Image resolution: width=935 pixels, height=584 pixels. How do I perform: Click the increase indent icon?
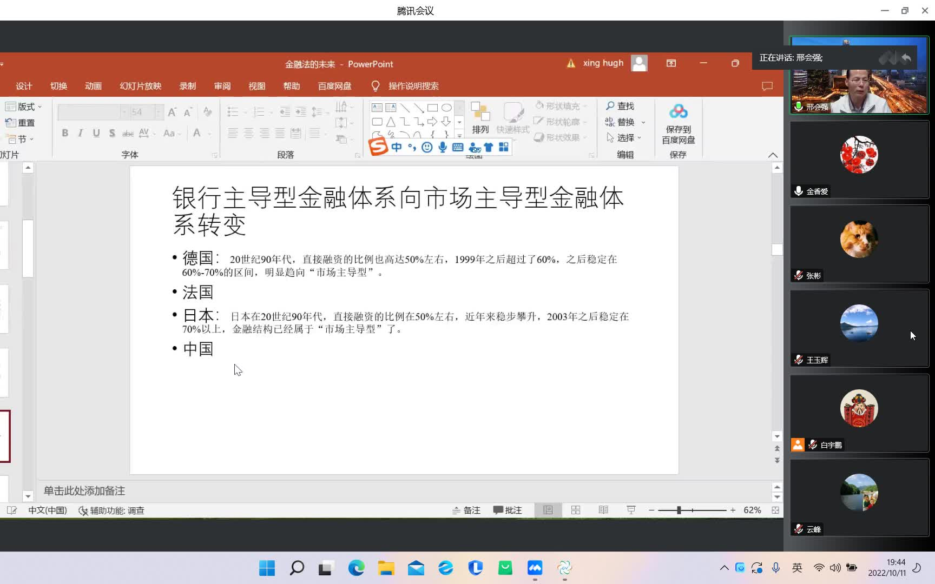coord(301,112)
